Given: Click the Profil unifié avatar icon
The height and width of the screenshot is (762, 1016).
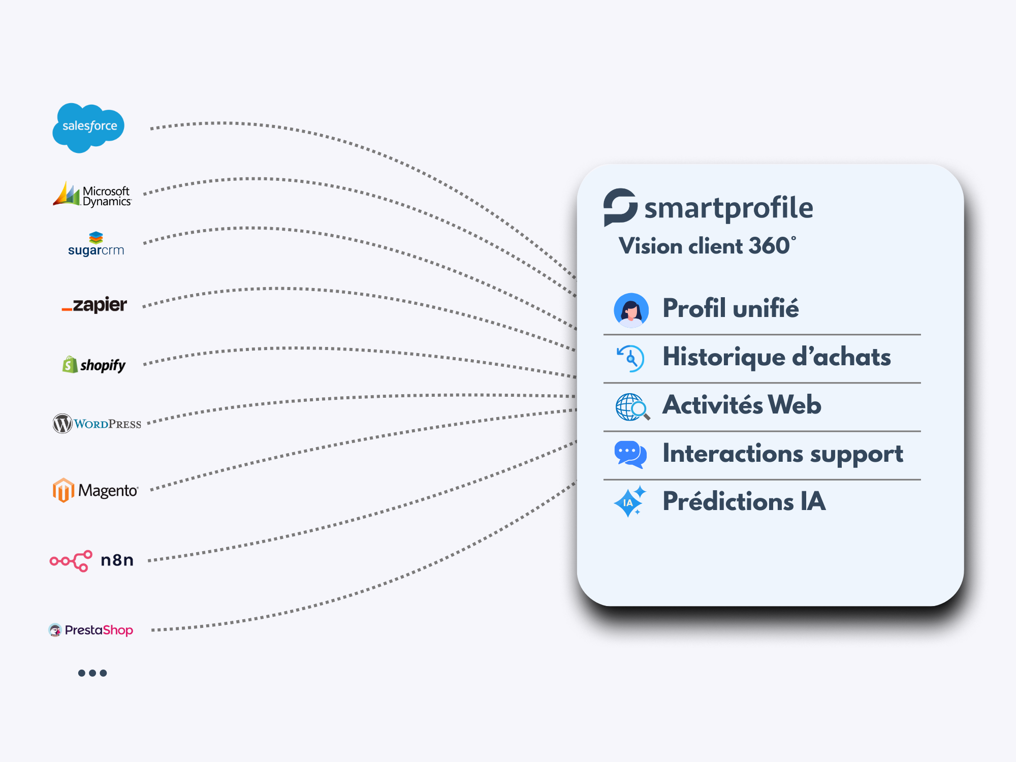Looking at the screenshot, I should (631, 310).
